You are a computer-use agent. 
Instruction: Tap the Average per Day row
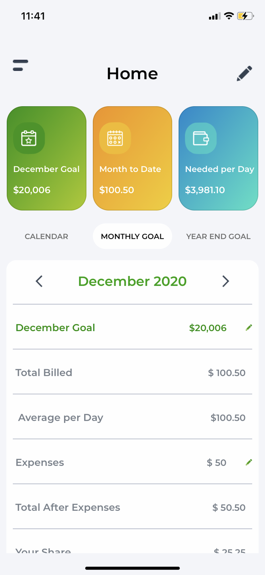click(x=132, y=417)
